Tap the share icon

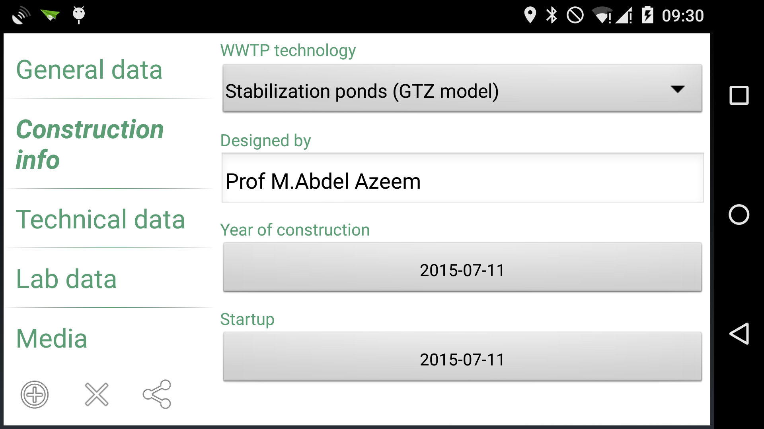point(157,394)
